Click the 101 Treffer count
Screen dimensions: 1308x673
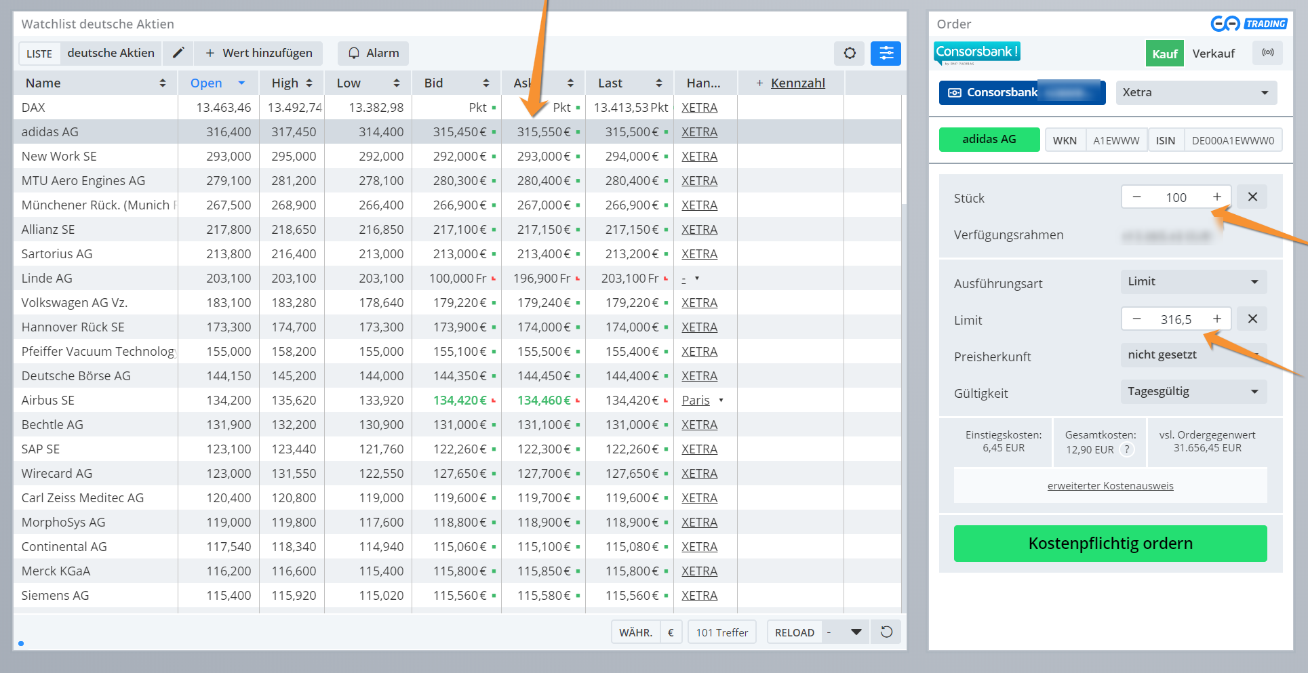721,632
